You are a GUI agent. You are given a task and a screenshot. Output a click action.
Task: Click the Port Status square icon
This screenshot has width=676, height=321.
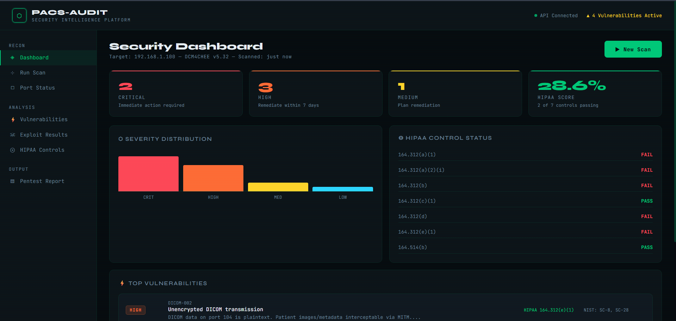[x=13, y=88]
